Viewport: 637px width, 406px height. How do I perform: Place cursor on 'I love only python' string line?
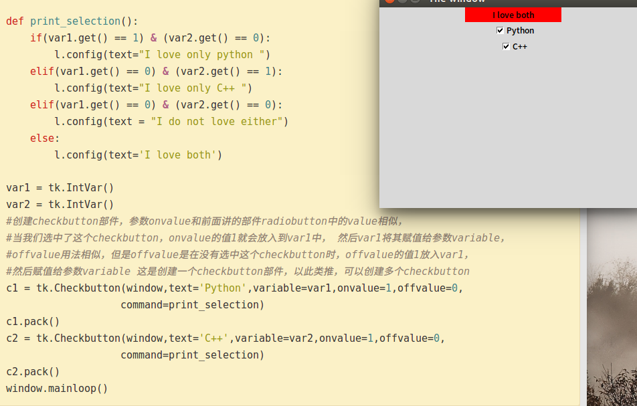click(163, 54)
